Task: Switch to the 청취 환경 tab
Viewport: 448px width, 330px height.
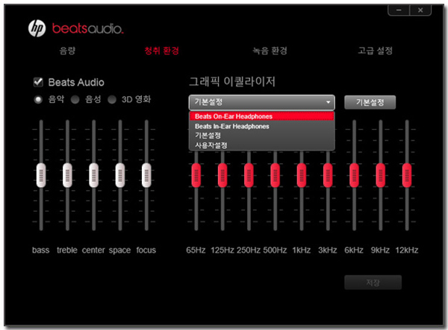Action: (162, 51)
